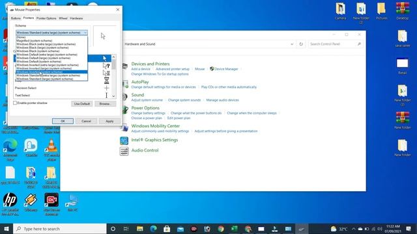
Task: Choose Windows Standard (large) scheme in list
Action: (51, 79)
